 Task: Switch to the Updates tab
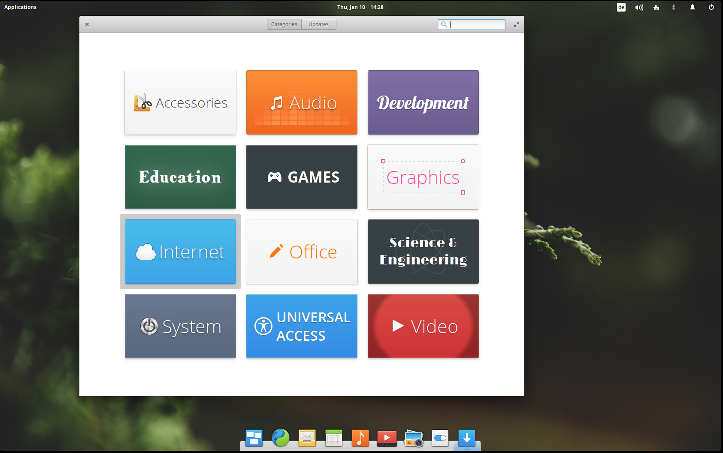[318, 24]
